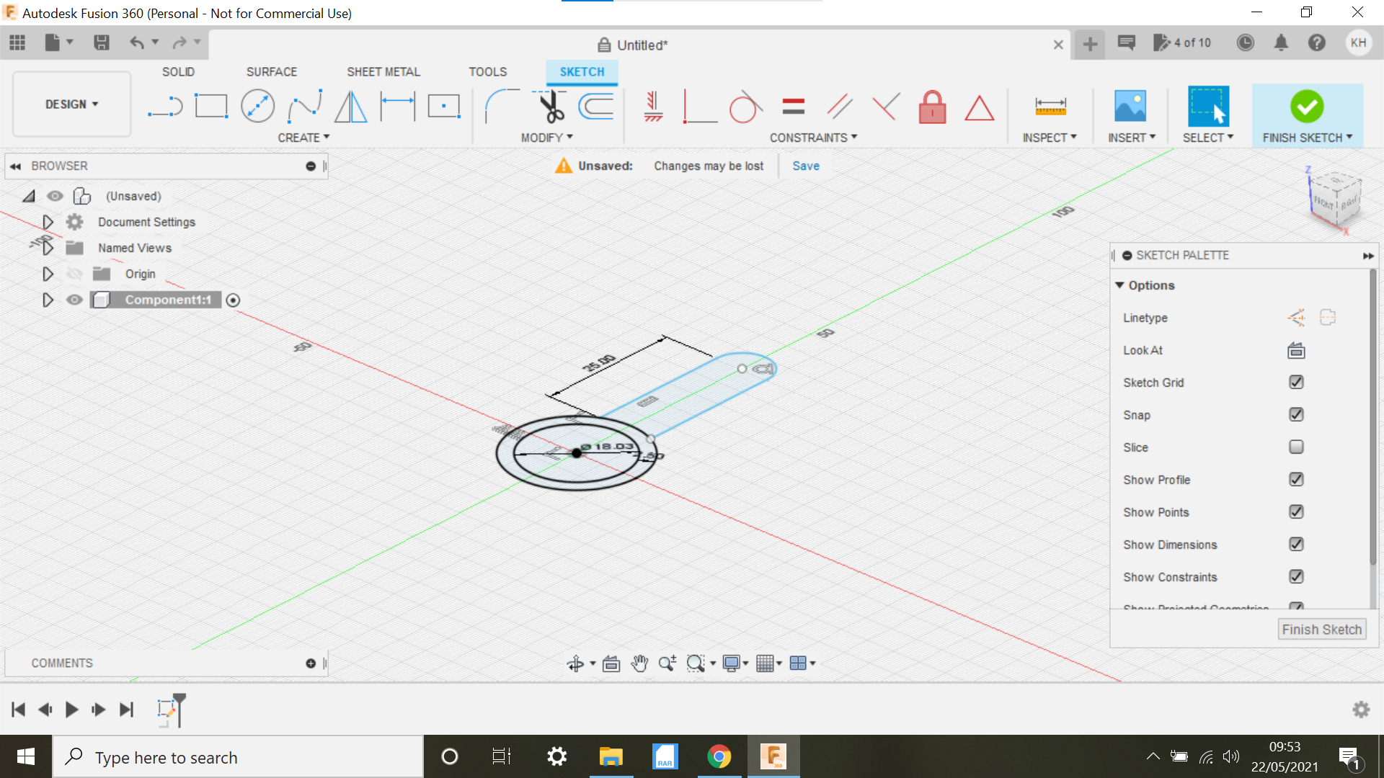The image size is (1384, 778).
Task: Select the Fit Point Spline tool
Action: 303,105
